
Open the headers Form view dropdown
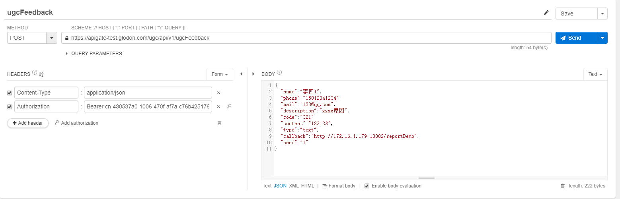(220, 74)
